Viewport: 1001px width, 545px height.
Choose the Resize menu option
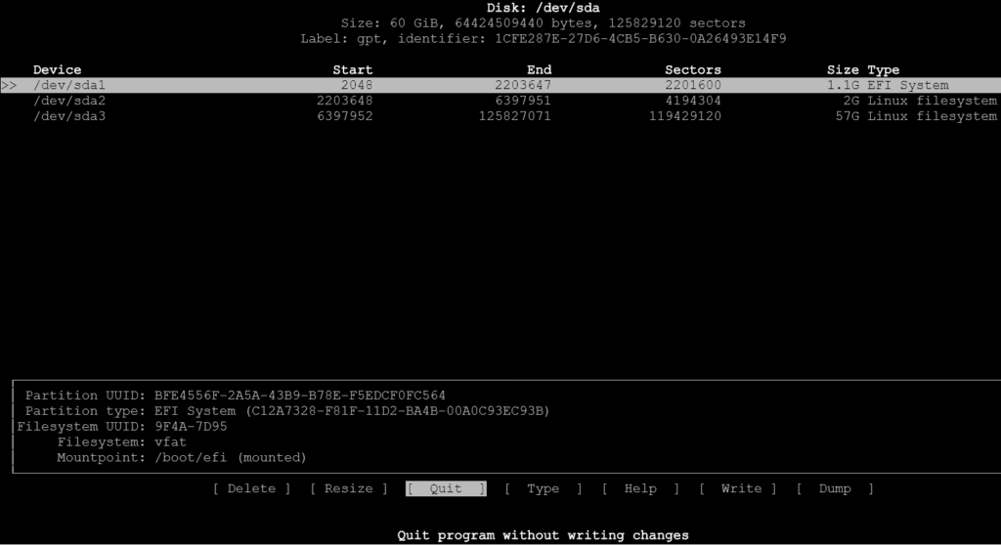pos(349,489)
